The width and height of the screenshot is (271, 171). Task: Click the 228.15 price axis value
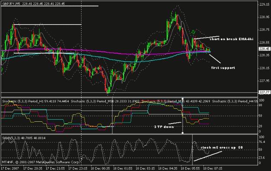(264, 68)
